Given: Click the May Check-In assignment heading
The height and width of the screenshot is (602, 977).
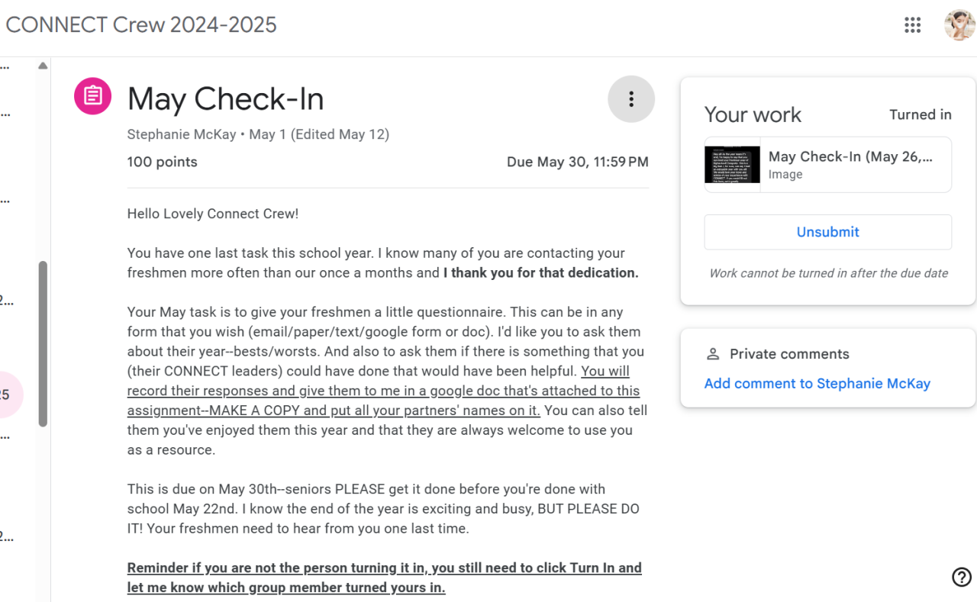Looking at the screenshot, I should [x=225, y=99].
